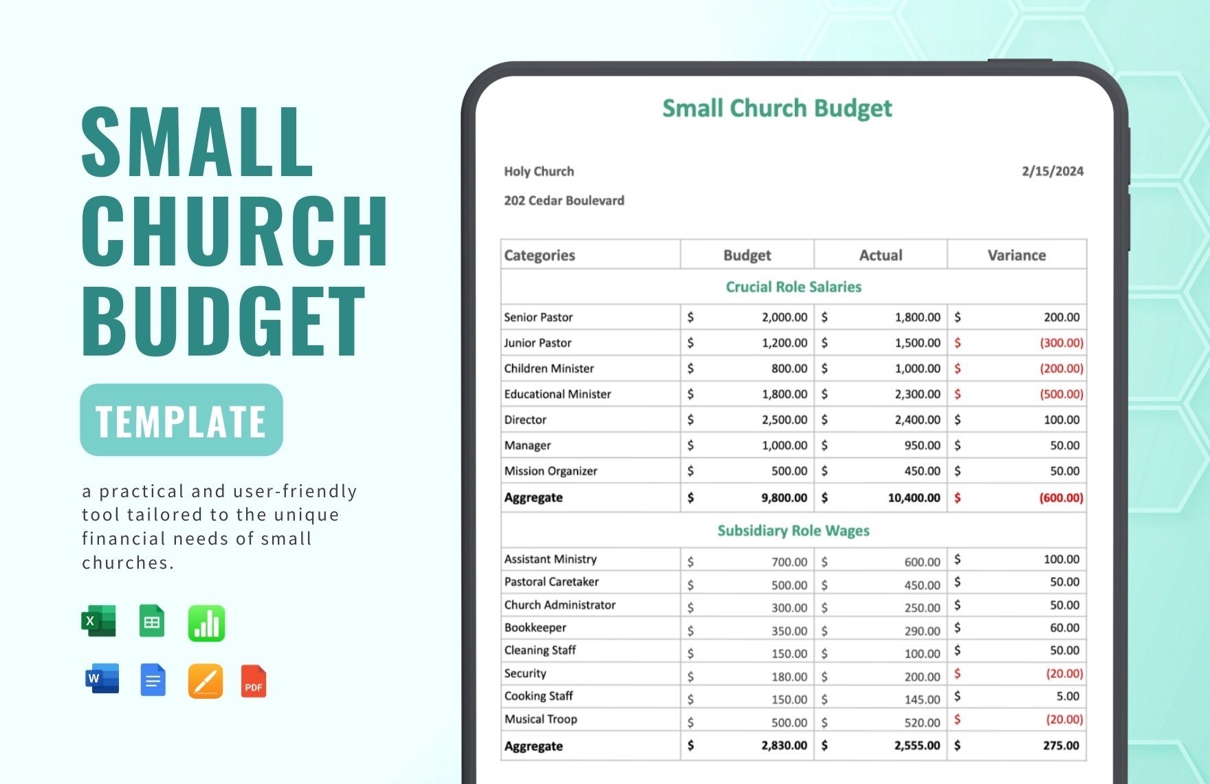Click the date 2/15/2024 field
The height and width of the screenshot is (784, 1210).
click(x=1053, y=171)
